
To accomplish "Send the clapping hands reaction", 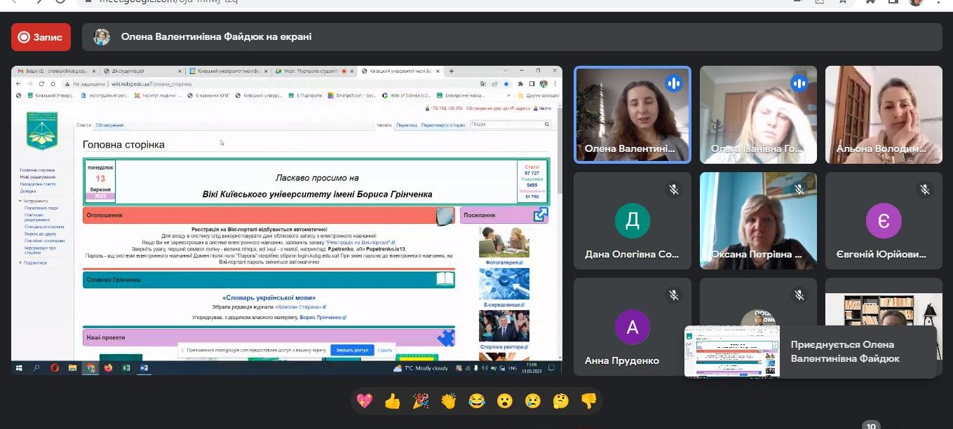I will [x=449, y=401].
